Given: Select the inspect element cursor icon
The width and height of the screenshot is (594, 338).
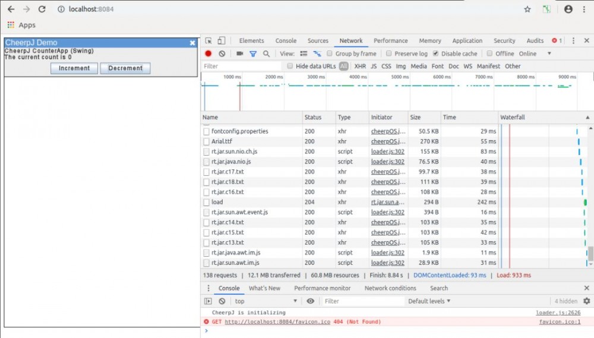Looking at the screenshot, I should point(208,41).
